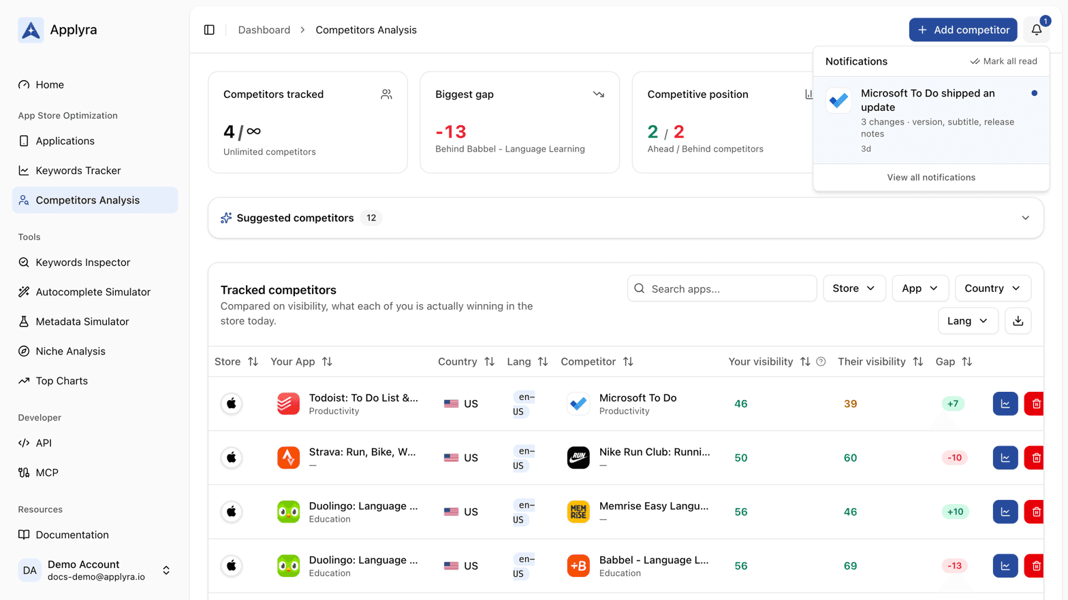The image size is (1068, 600).
Task: Open chart for Microsoft To Do row
Action: point(1005,403)
